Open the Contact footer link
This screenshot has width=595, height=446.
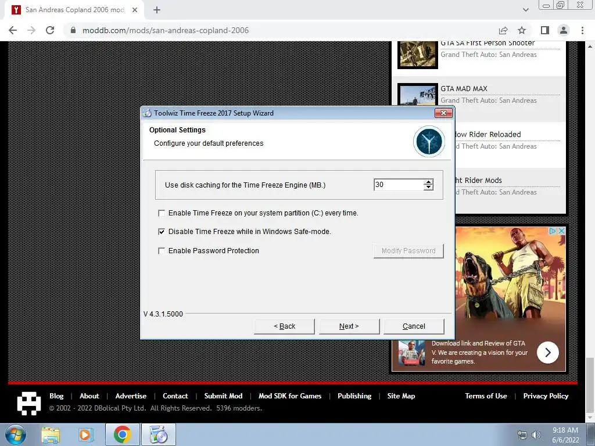175,396
